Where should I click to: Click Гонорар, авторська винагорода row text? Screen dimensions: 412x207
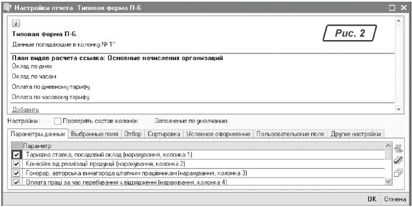pos(136,174)
